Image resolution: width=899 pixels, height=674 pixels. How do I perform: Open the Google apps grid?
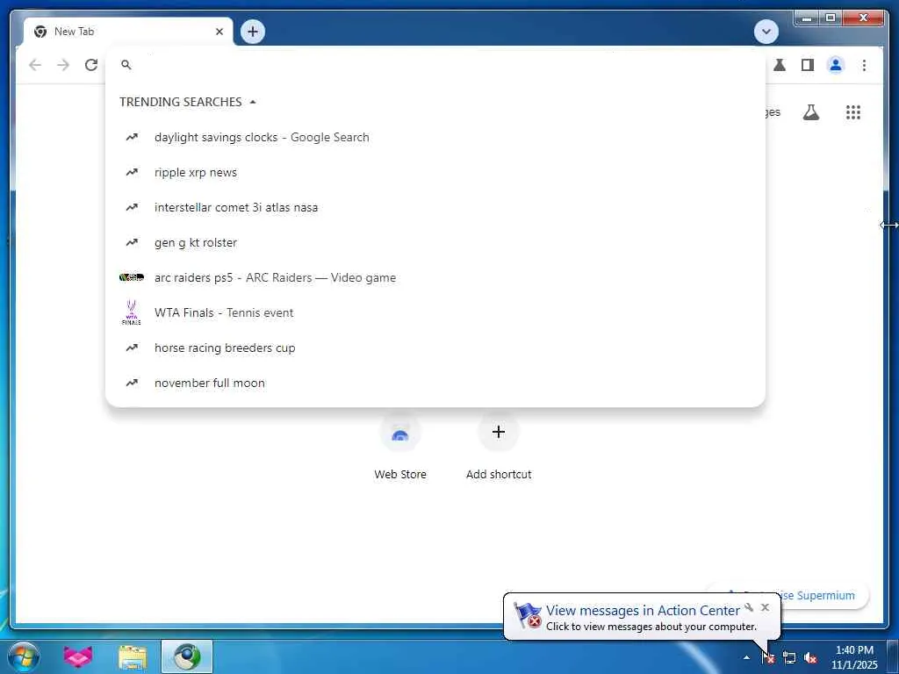pyautogui.click(x=853, y=112)
